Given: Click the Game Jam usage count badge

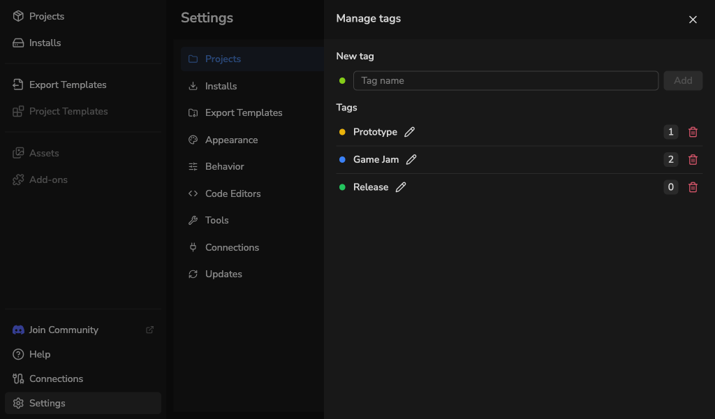Looking at the screenshot, I should [670, 160].
